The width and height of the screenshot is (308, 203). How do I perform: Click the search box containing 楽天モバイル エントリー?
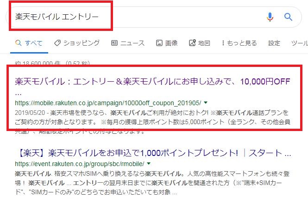point(154,17)
